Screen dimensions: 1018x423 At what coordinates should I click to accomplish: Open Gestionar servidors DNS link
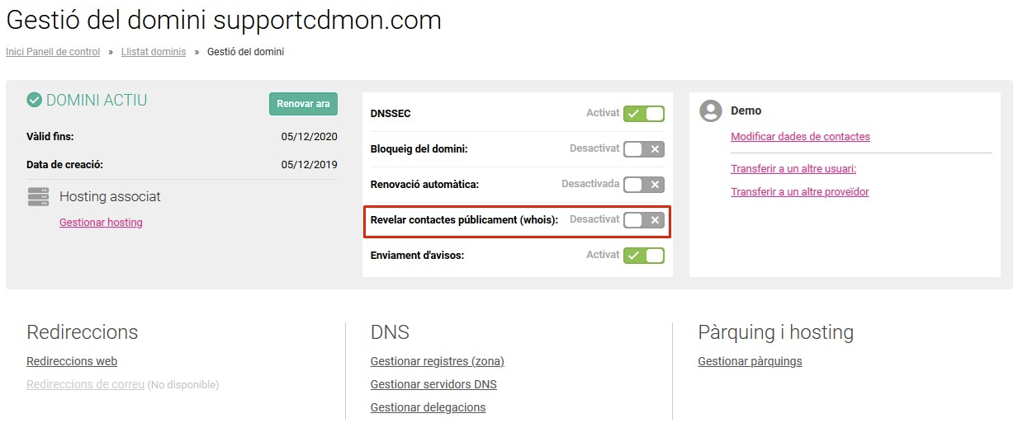point(433,384)
